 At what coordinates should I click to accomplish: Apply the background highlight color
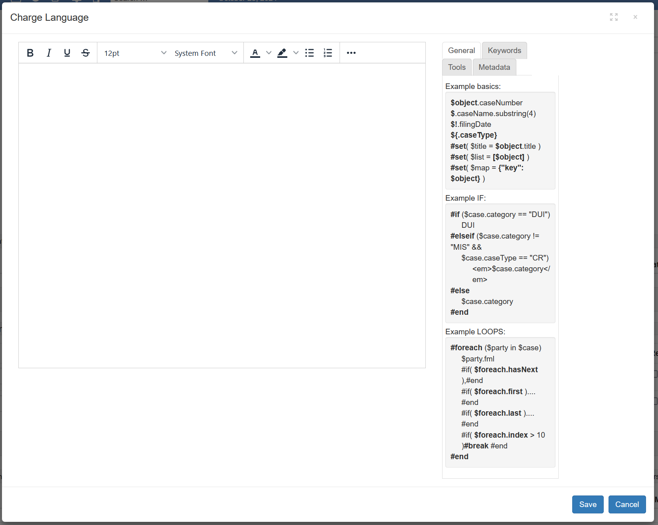click(x=283, y=53)
